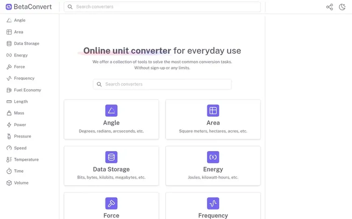Select Data Storage in the sidebar

point(27,44)
